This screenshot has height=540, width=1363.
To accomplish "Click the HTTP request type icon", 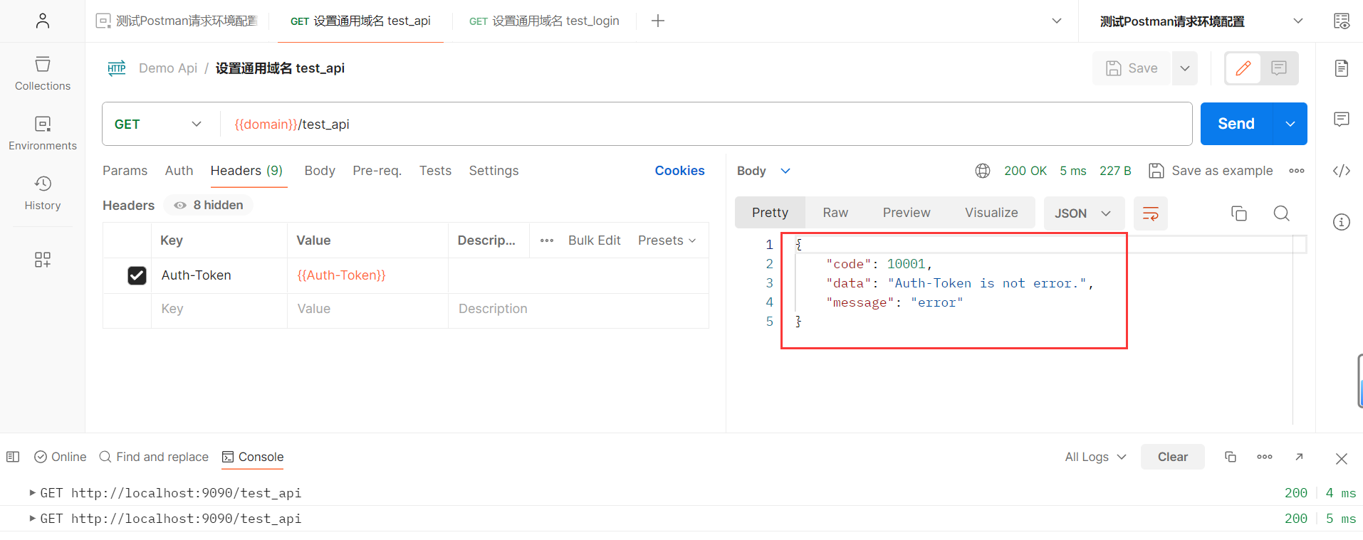I will (x=117, y=68).
